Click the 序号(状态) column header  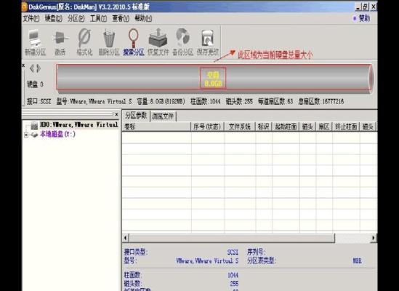(207, 127)
